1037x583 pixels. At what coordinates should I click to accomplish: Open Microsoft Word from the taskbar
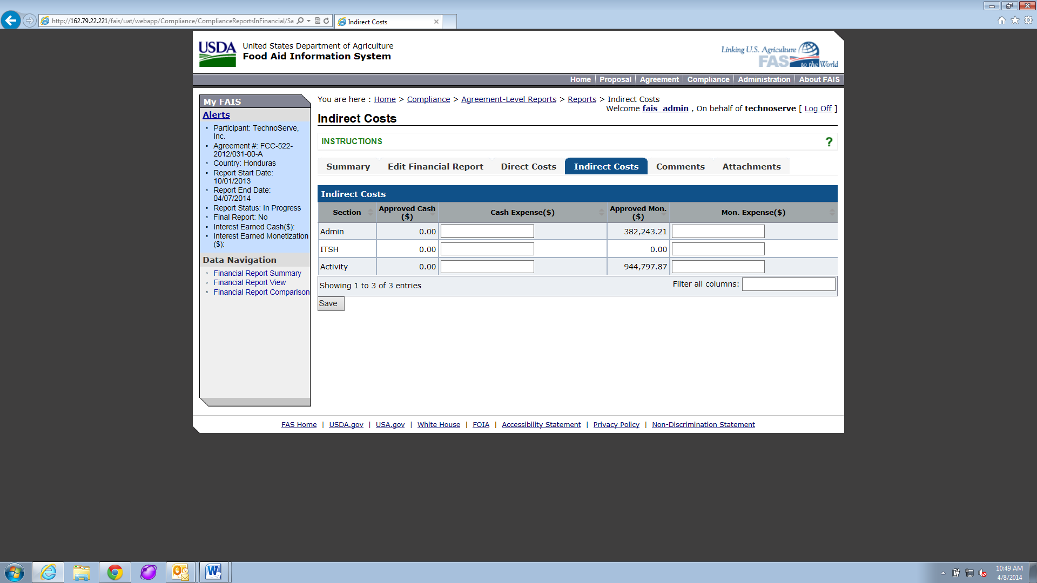click(214, 572)
